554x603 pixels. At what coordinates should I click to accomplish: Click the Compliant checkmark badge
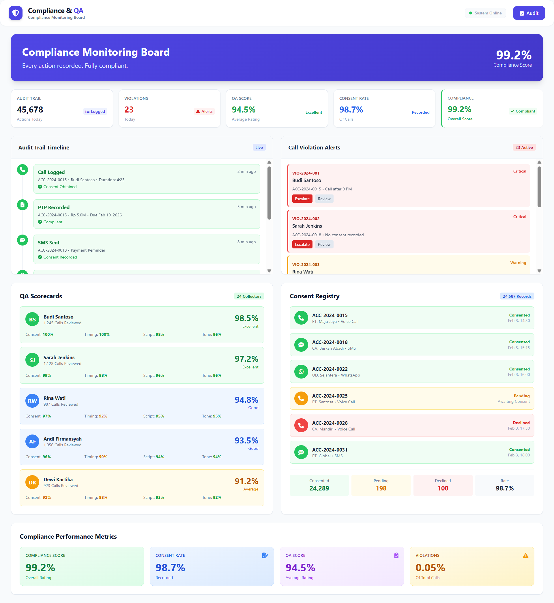click(523, 111)
